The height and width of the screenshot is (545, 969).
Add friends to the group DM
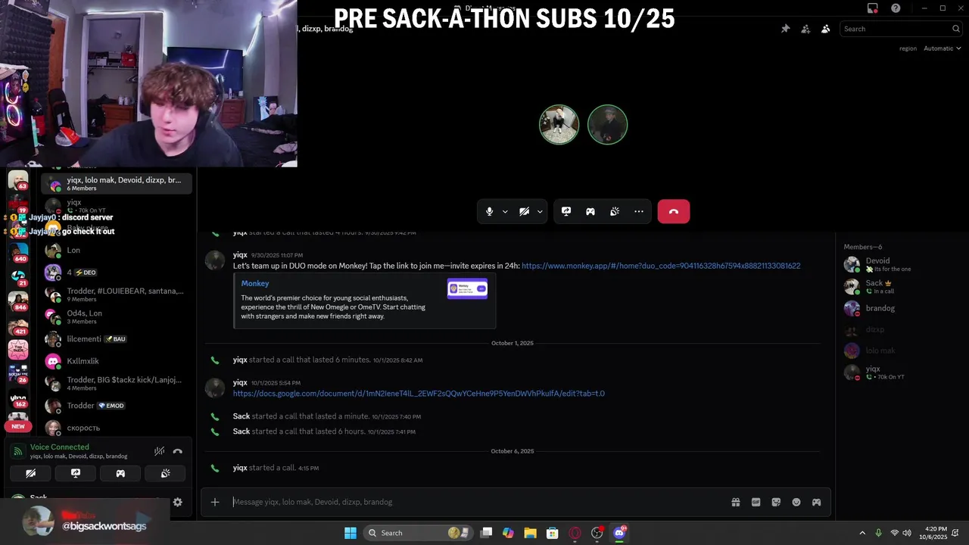(x=805, y=29)
